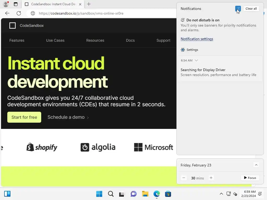The image size is (267, 200).
Task: Click the site info globe icon
Action: pyautogui.click(x=33, y=13)
